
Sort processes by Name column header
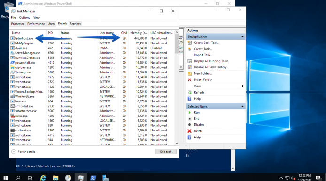pyautogui.click(x=28, y=33)
